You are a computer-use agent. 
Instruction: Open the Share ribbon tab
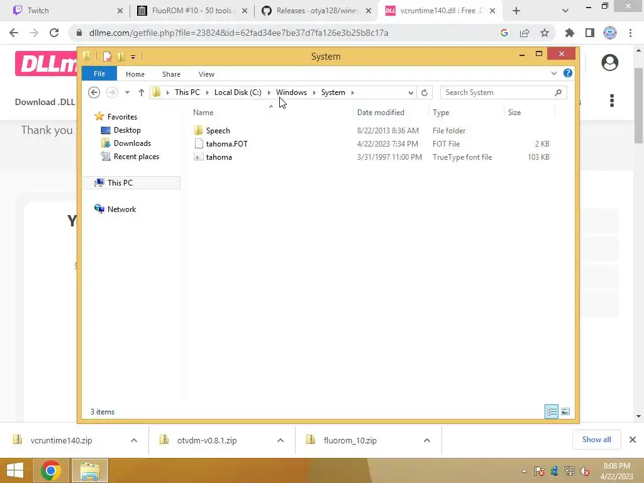point(171,74)
